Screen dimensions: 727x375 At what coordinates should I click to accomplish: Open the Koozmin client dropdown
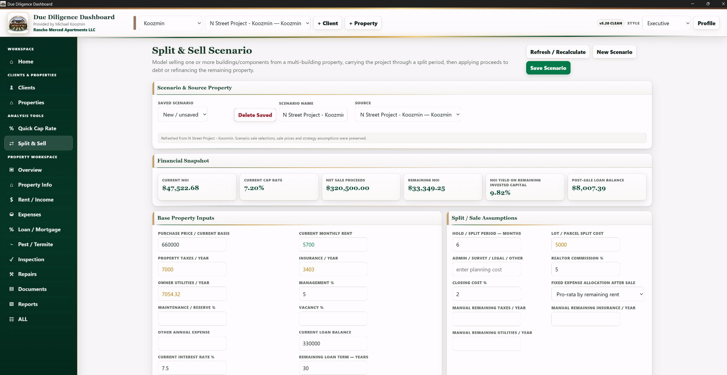coord(170,23)
